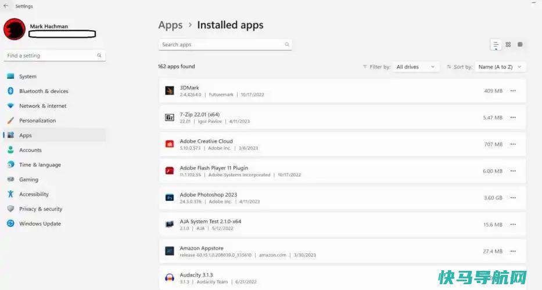Select Apps in the sidebar

coord(54,135)
